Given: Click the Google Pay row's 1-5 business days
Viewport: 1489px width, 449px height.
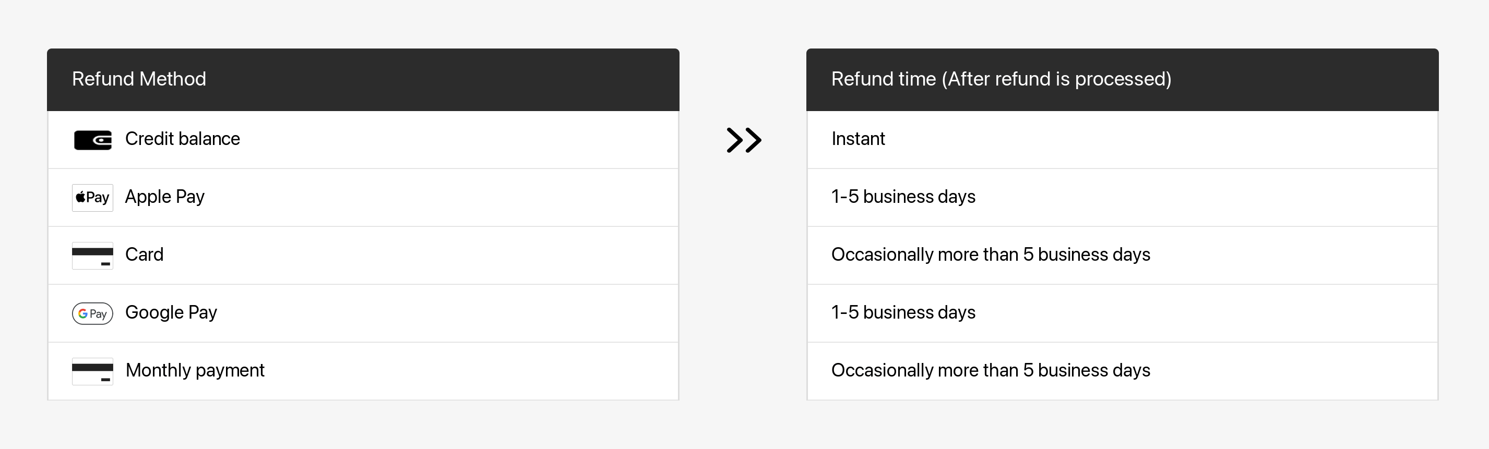Looking at the screenshot, I should point(903,312).
